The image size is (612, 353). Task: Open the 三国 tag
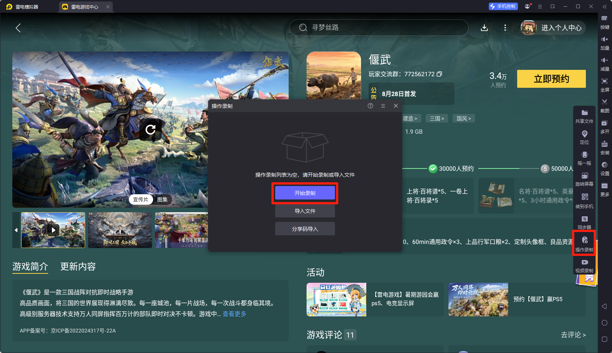(x=437, y=118)
